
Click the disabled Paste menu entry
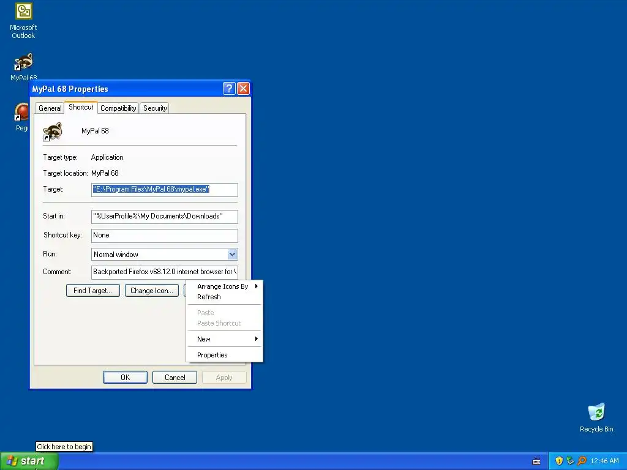click(x=224, y=313)
